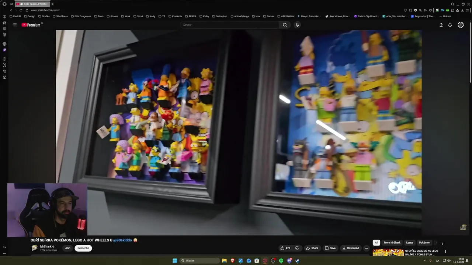This screenshot has height=265, width=472.
Task: Go back with the browser back arrow
Action: [11, 10]
